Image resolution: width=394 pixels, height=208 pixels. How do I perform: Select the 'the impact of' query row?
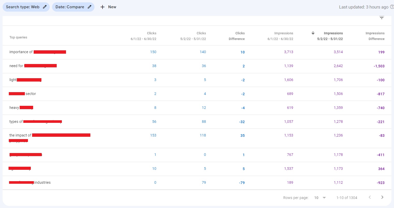pyautogui.click(x=20, y=135)
